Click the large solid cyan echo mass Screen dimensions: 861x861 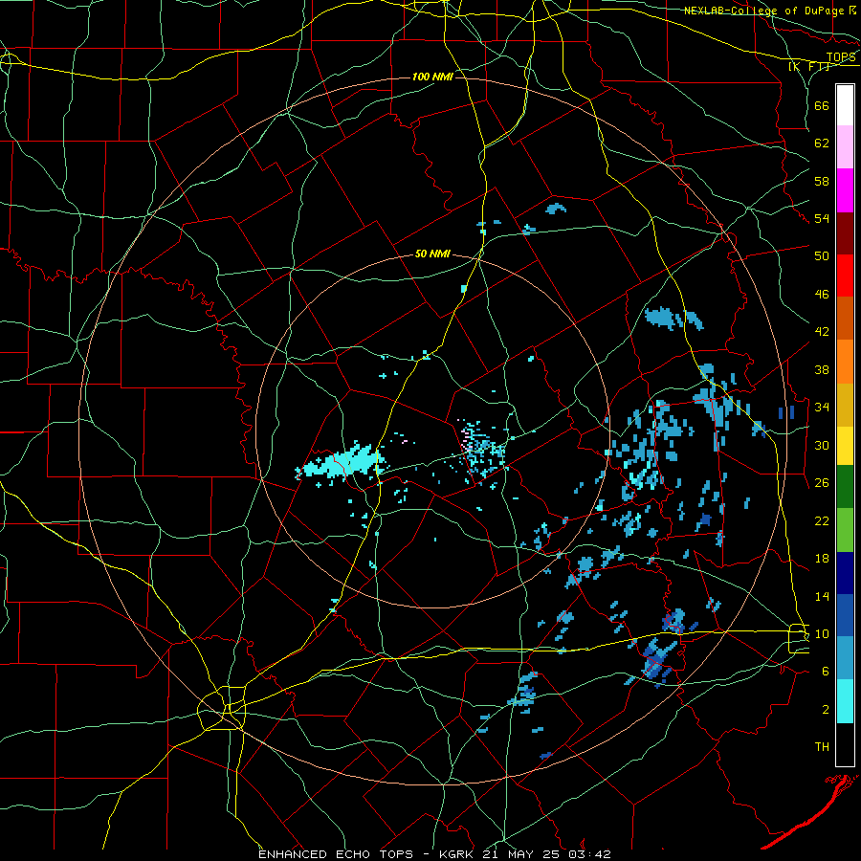(343, 462)
